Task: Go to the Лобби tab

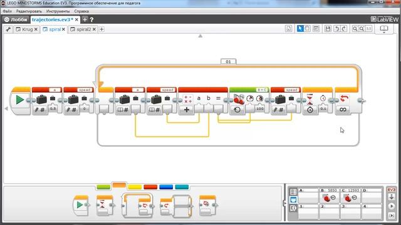Action: click(16, 19)
